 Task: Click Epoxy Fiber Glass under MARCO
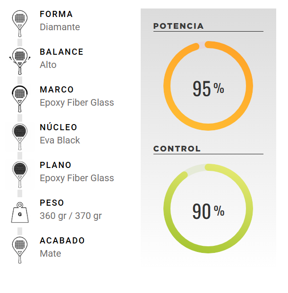point(77,102)
